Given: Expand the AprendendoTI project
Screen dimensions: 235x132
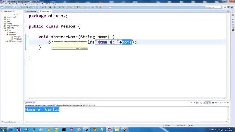Looking at the screenshot, I should 3,17.
